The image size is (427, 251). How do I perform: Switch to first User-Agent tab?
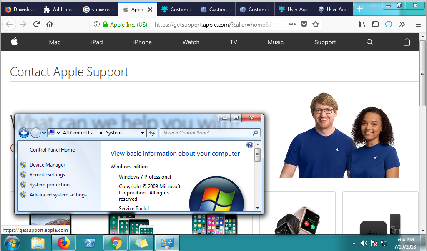294,9
